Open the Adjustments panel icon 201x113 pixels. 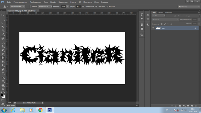click(x=148, y=25)
